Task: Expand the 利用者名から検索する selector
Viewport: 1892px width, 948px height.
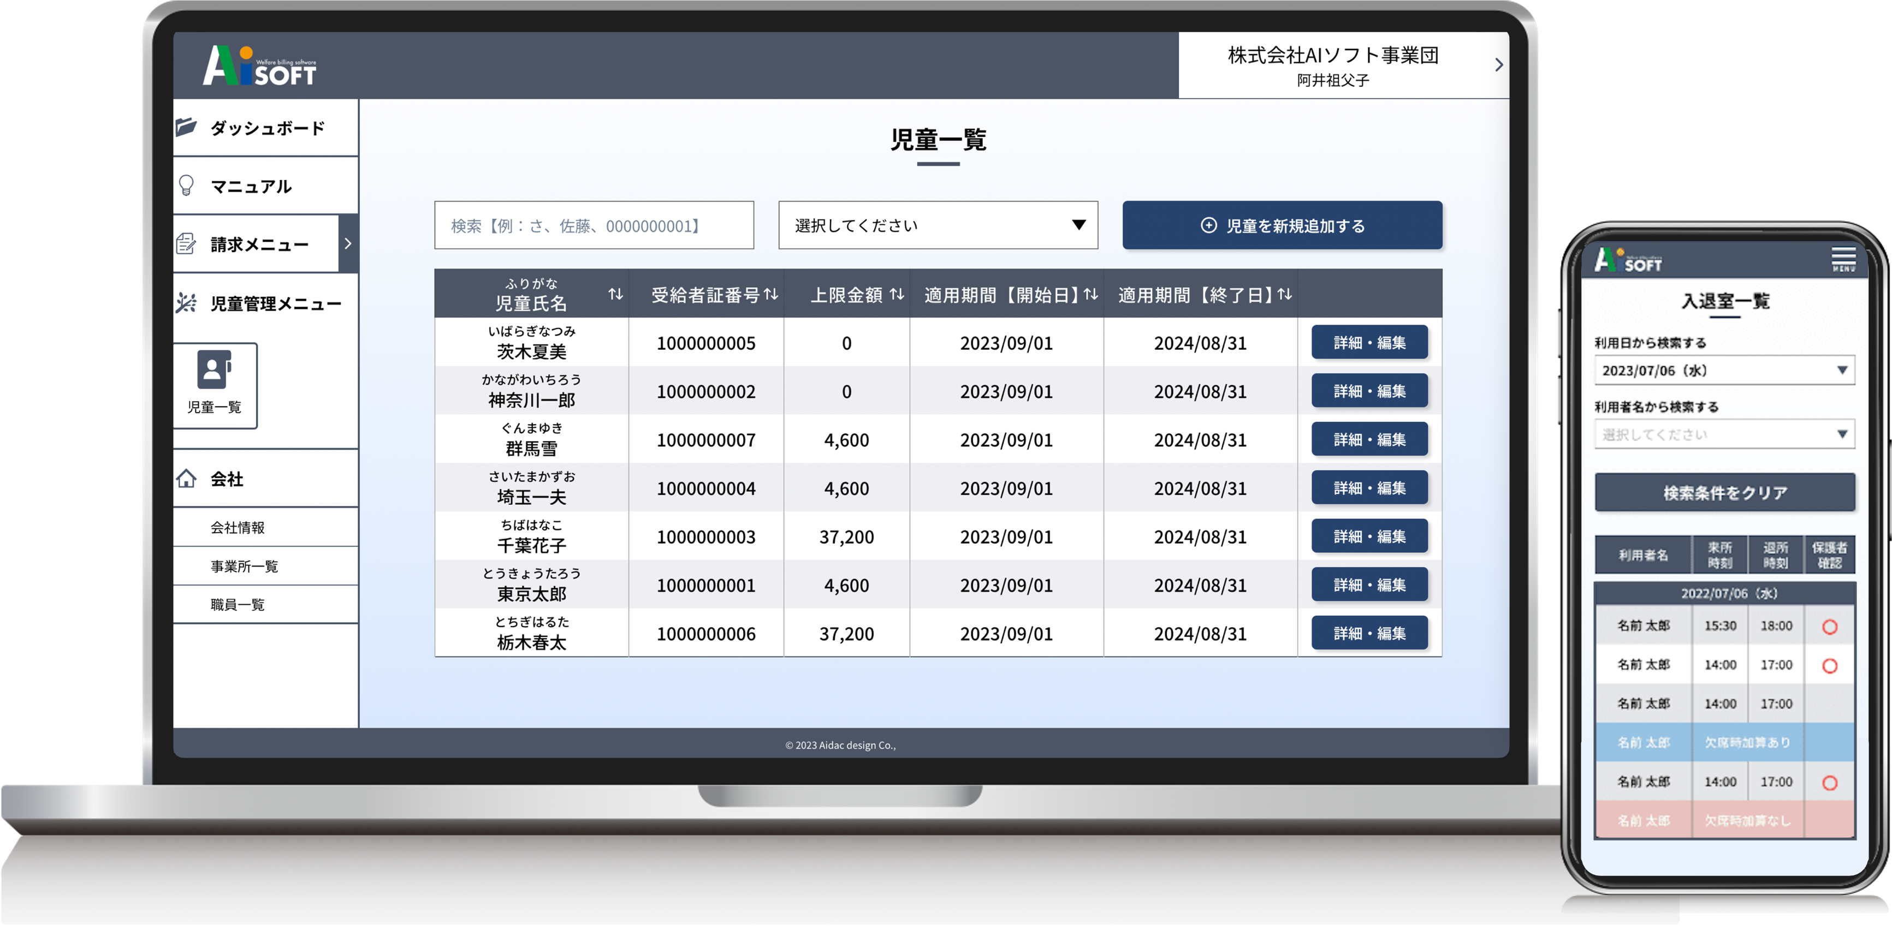Action: (1724, 434)
